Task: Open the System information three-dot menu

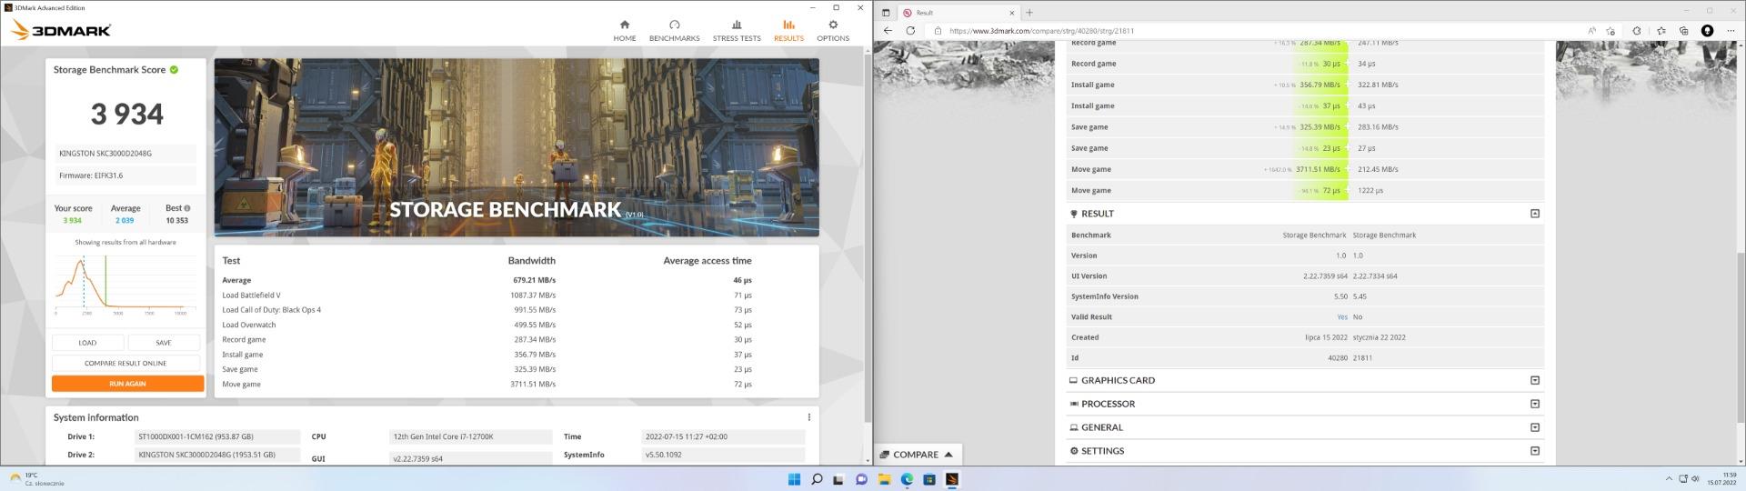Action: [x=808, y=417]
